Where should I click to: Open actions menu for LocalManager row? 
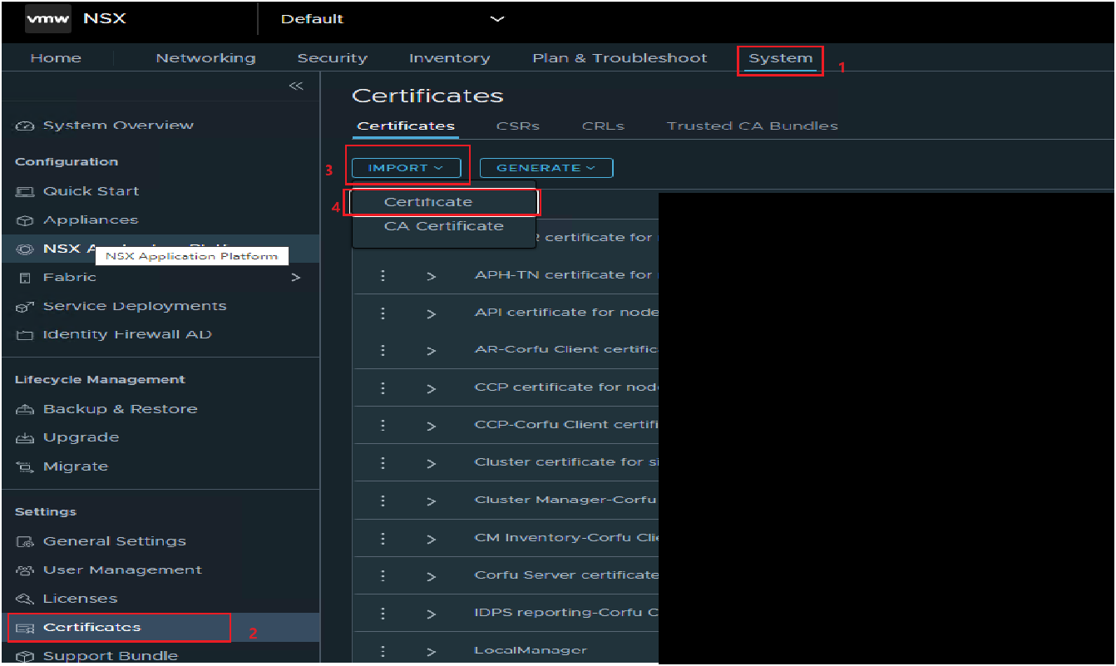(383, 650)
